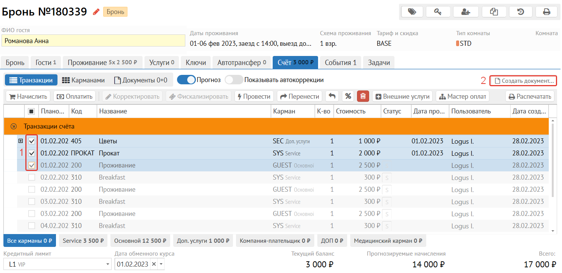The height and width of the screenshot is (273, 562).
Task: Click the printer icon at top right
Action: pyautogui.click(x=546, y=12)
